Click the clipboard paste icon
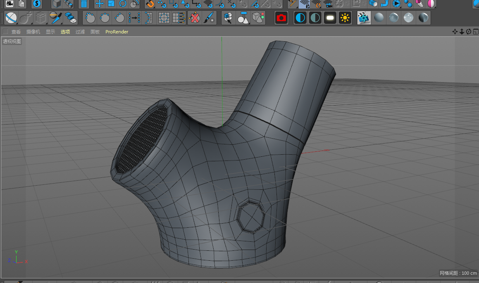Viewport: 479px width, 283px height. tap(21, 4)
